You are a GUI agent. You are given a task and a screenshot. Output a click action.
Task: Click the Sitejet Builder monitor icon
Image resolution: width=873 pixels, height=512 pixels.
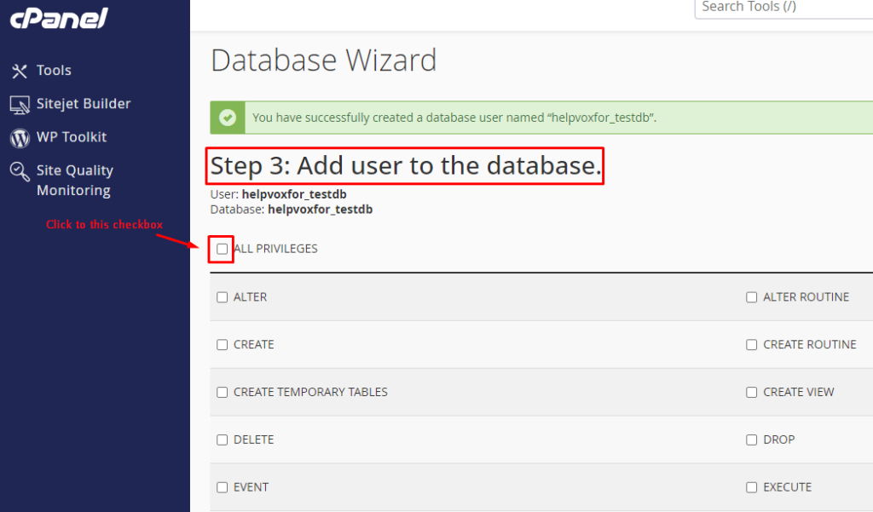20,105
